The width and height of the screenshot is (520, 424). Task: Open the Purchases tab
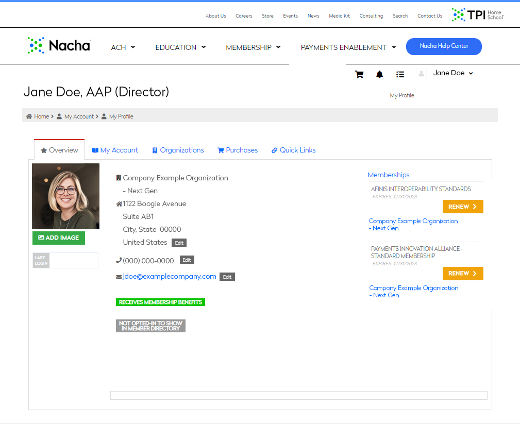point(238,150)
